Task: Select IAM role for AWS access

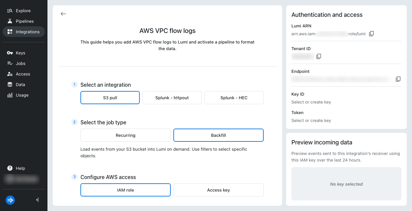Action: point(126,190)
